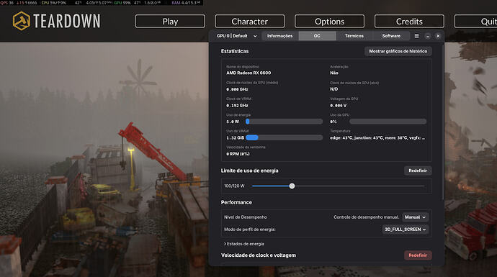The height and width of the screenshot is (277, 497).
Task: Click the overlay RAM usage readout
Action: (186, 3)
